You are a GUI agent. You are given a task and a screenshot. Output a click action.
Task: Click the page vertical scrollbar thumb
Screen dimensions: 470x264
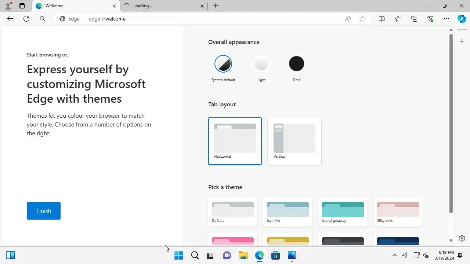coord(451,123)
